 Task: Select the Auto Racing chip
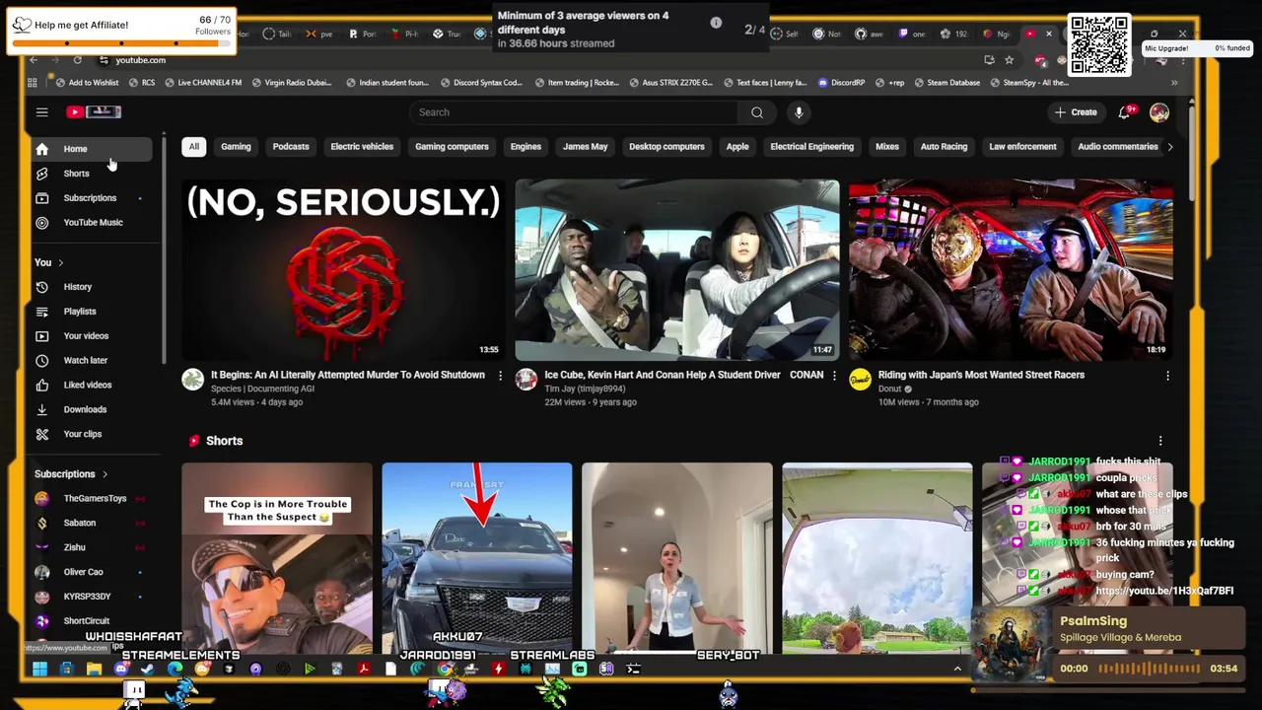click(944, 147)
